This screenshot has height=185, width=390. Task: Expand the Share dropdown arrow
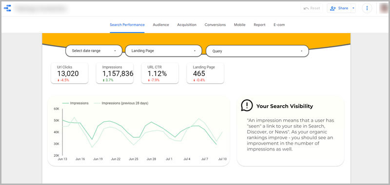click(x=353, y=8)
